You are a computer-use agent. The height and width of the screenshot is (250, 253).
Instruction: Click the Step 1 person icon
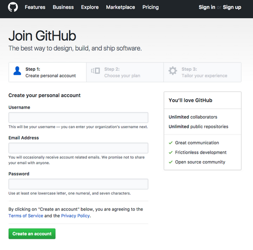[17, 71]
